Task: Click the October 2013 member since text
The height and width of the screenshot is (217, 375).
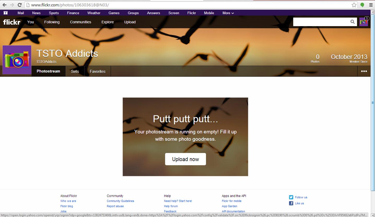Action: coord(349,58)
